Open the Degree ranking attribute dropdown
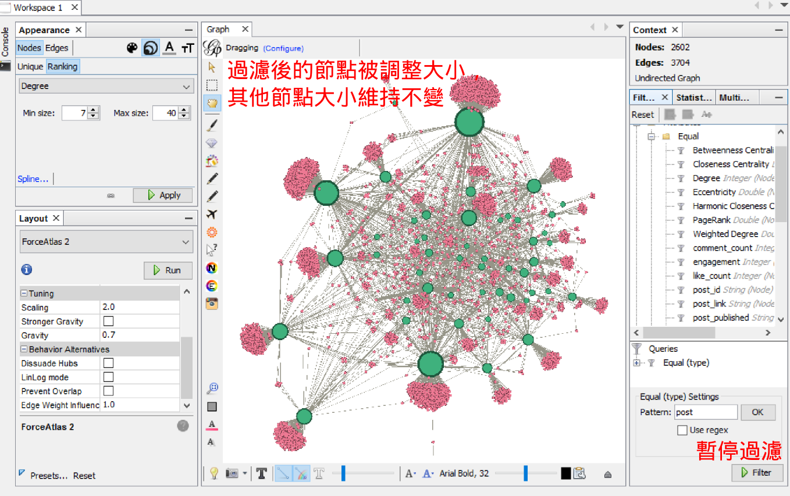 click(x=105, y=86)
